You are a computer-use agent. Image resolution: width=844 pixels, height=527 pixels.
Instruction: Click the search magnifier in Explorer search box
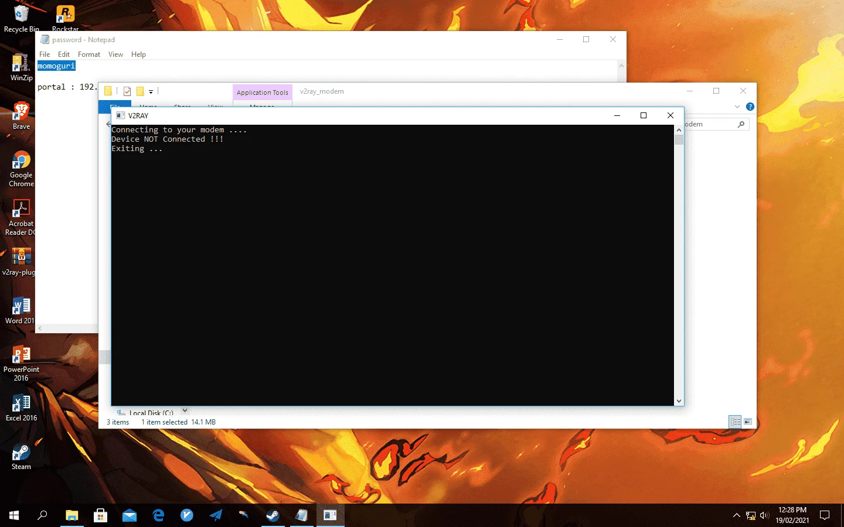pyautogui.click(x=741, y=124)
